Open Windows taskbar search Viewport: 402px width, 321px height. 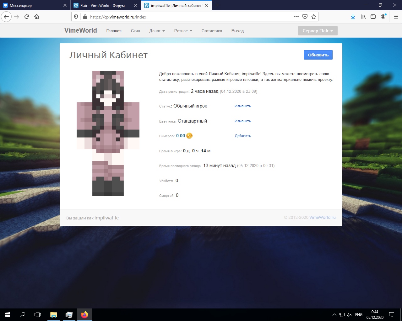click(x=23, y=315)
